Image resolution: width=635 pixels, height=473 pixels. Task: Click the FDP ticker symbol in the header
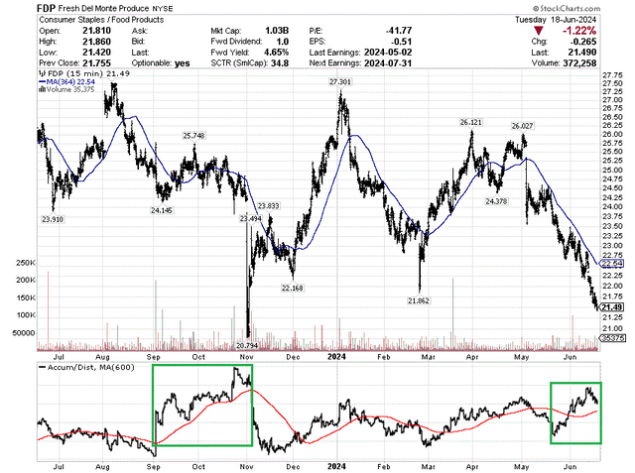point(47,8)
